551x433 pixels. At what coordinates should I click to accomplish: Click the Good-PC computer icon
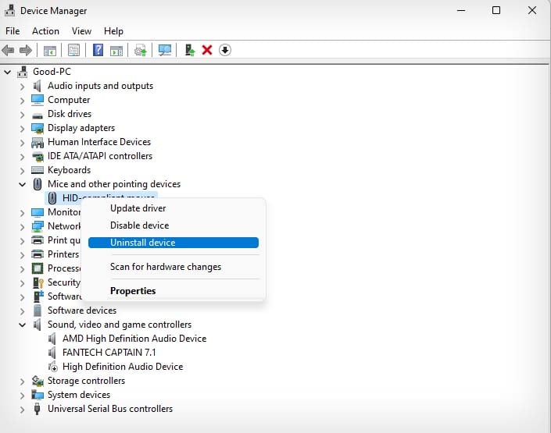23,72
